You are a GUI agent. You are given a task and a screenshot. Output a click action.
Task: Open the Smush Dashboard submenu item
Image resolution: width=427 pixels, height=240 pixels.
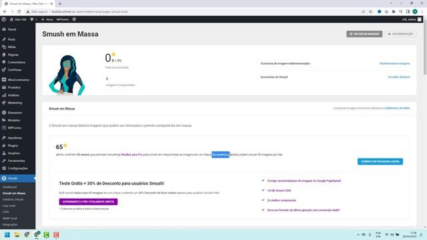10,187
